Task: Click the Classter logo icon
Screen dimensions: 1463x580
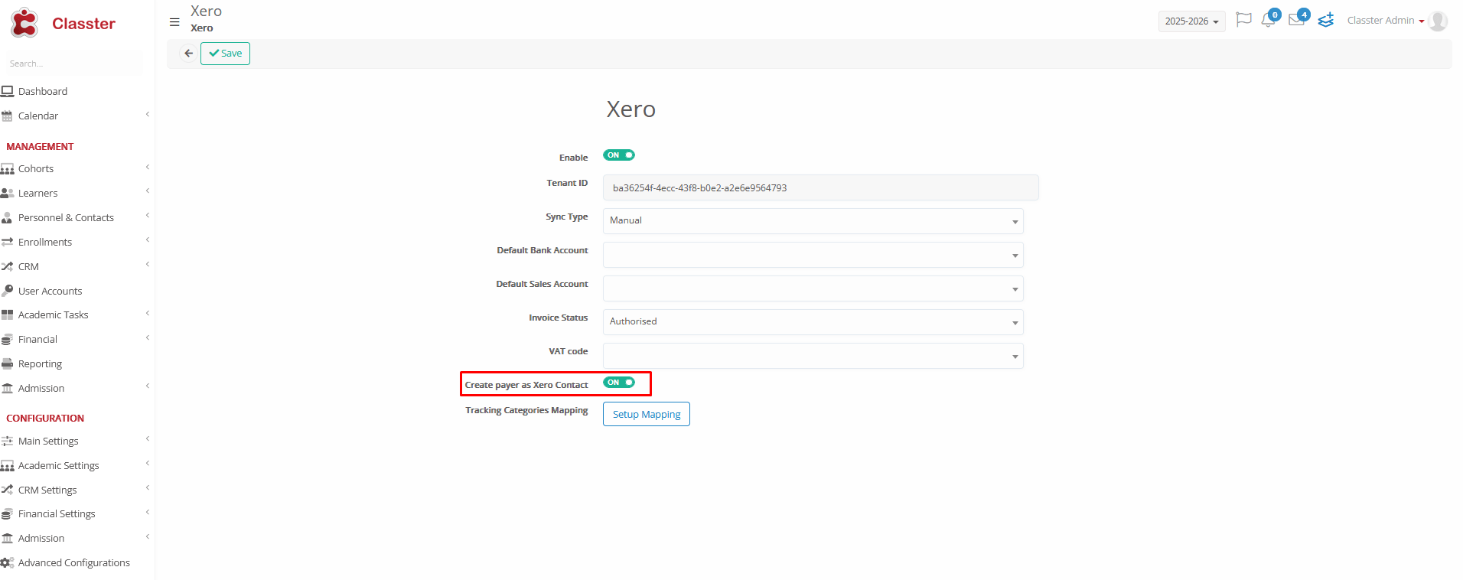Action: point(24,23)
